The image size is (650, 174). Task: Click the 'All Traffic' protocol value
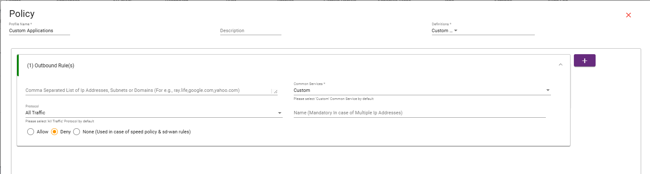pyautogui.click(x=35, y=113)
